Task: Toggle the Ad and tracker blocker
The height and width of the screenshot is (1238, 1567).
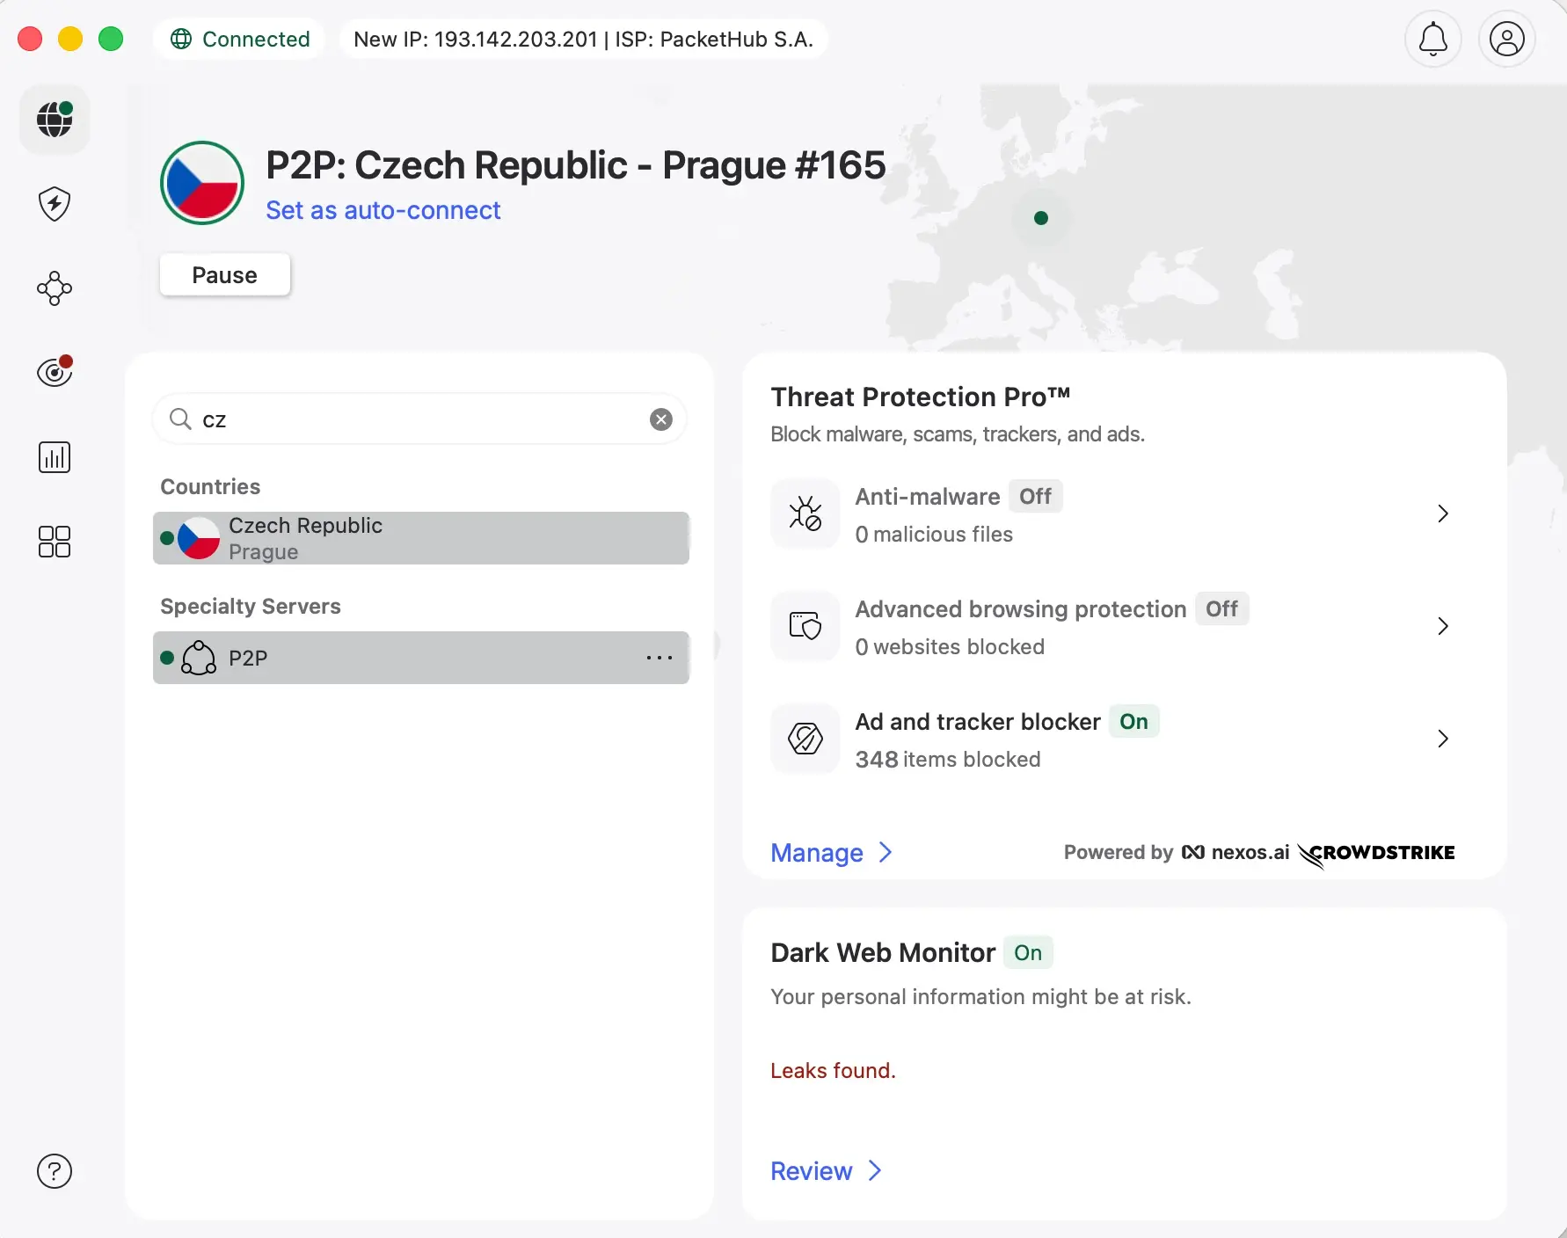Action: 1134,721
